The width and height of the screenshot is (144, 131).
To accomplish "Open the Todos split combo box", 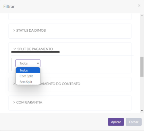I will tap(28, 63).
